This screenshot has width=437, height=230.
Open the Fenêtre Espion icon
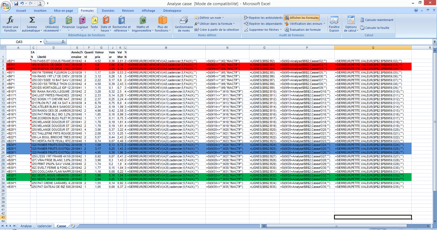click(334, 20)
